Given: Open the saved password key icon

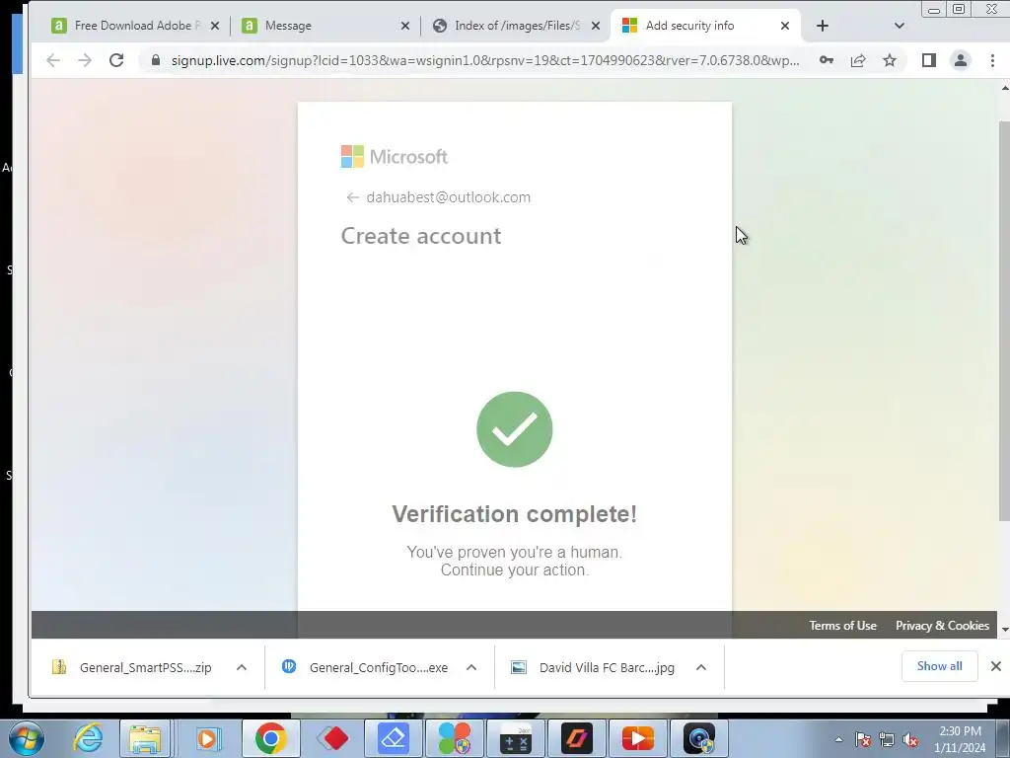Looking at the screenshot, I should pos(827,60).
